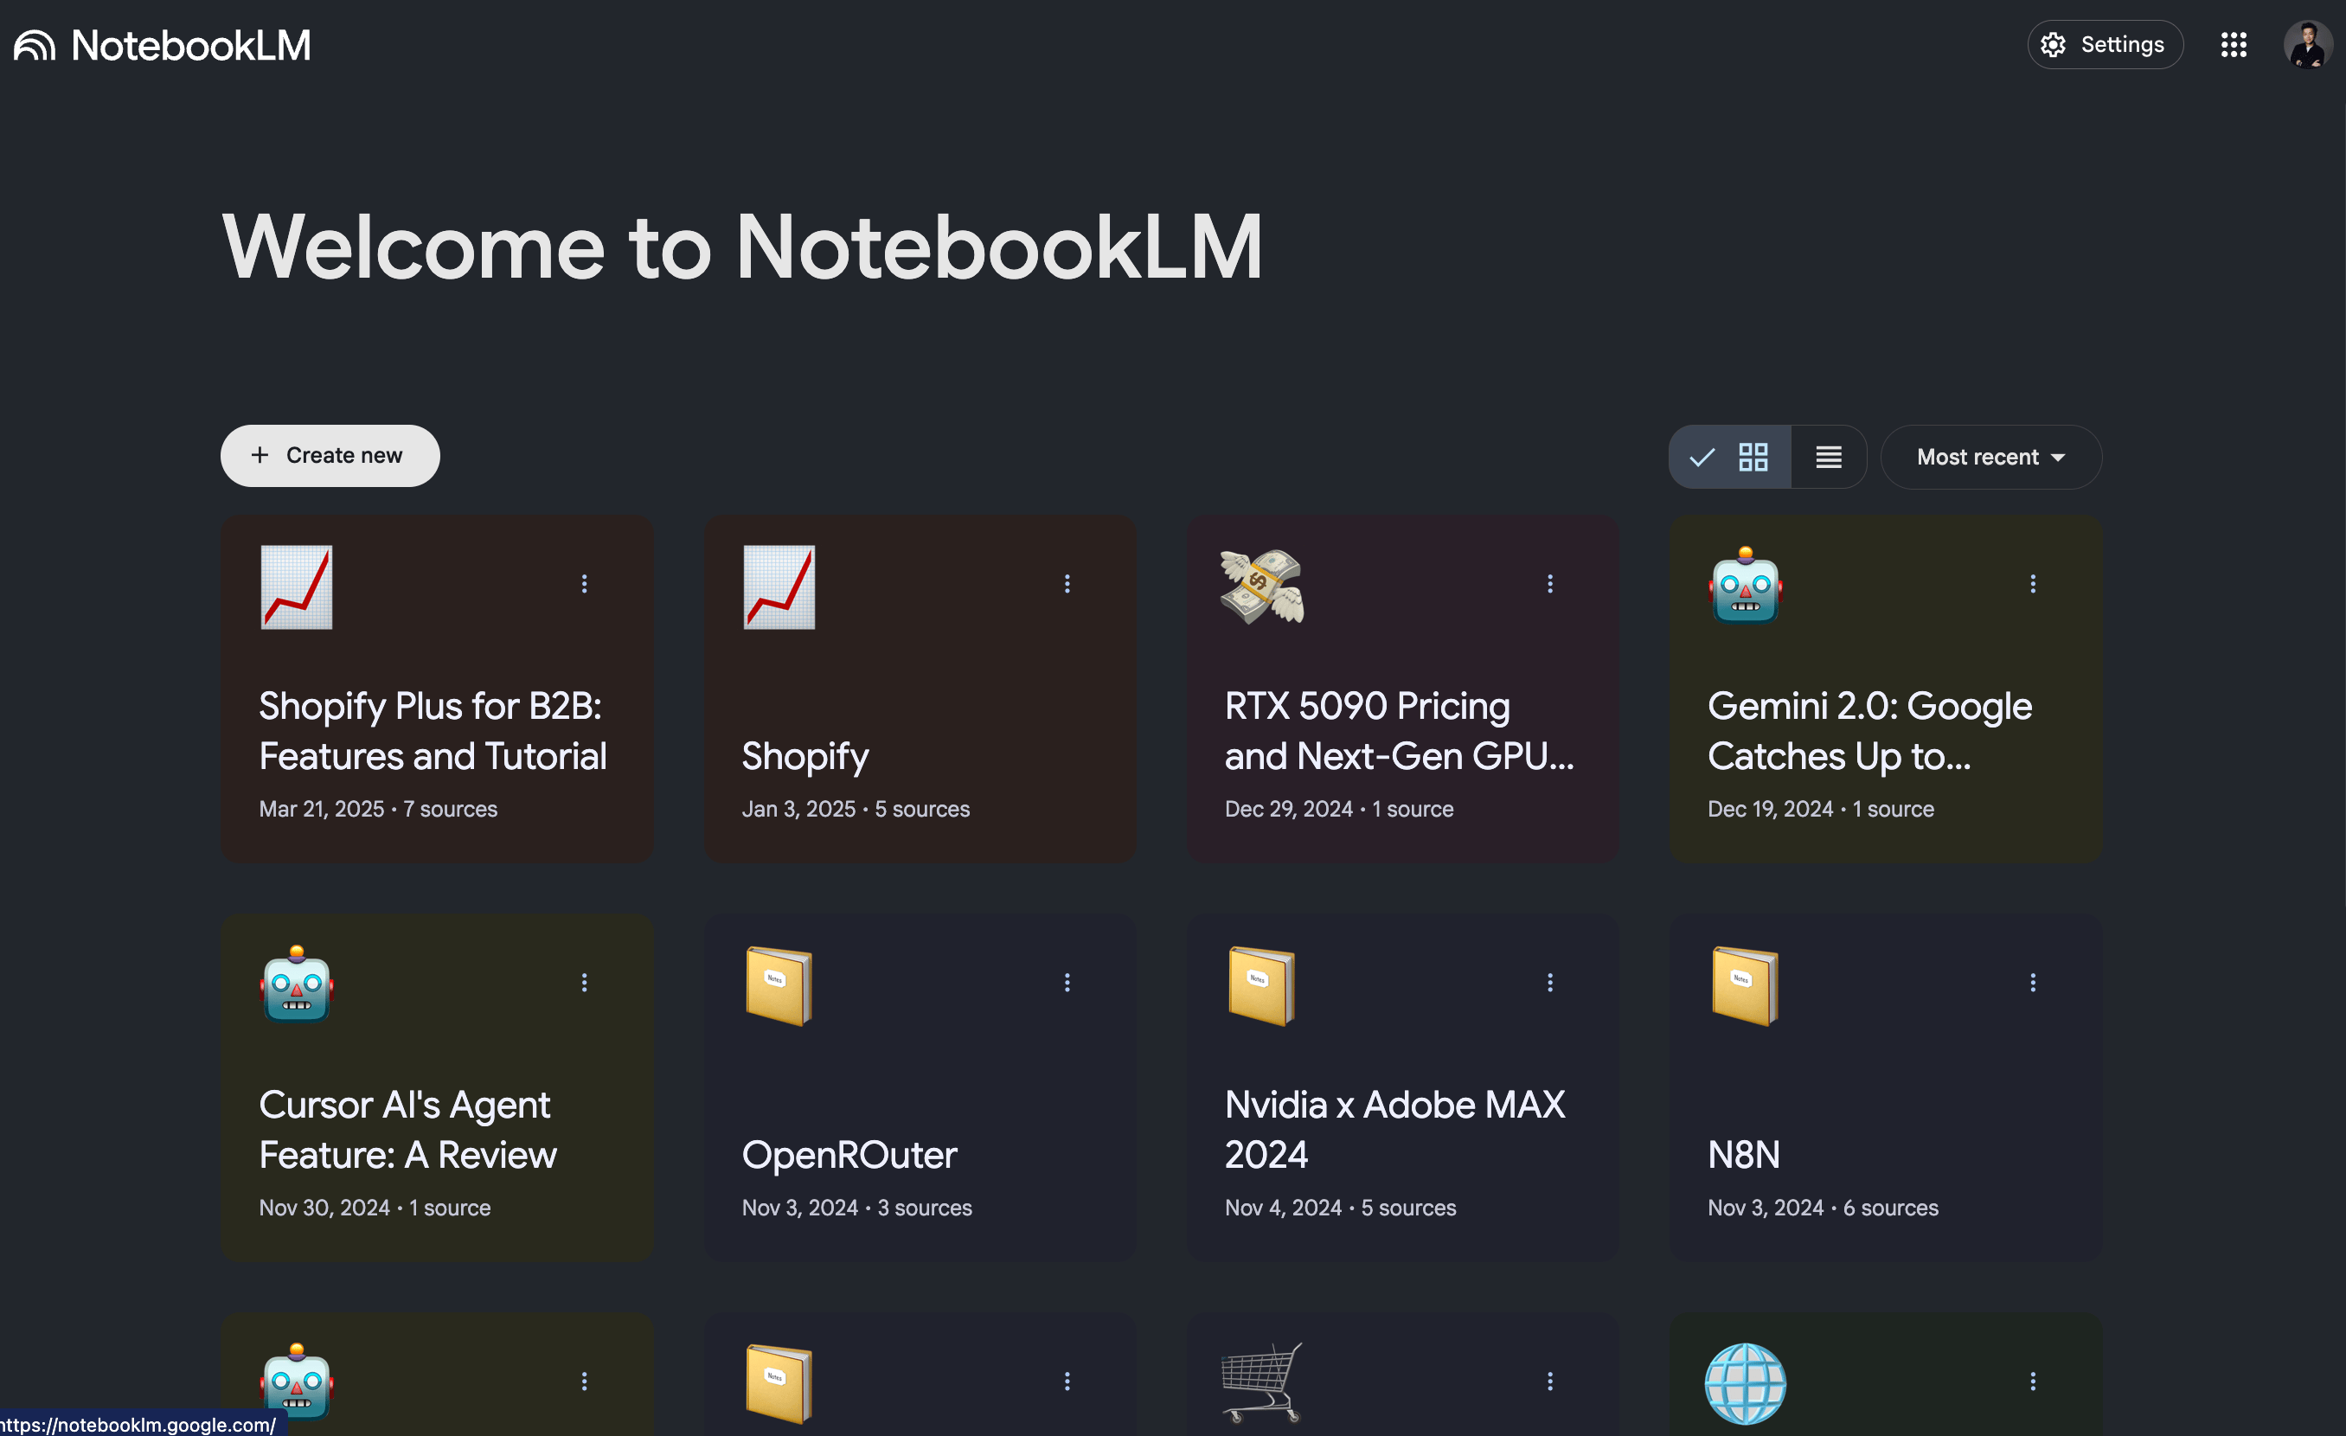Click the notebook emoji on OpenROuter card
The image size is (2346, 1436).
tap(779, 985)
